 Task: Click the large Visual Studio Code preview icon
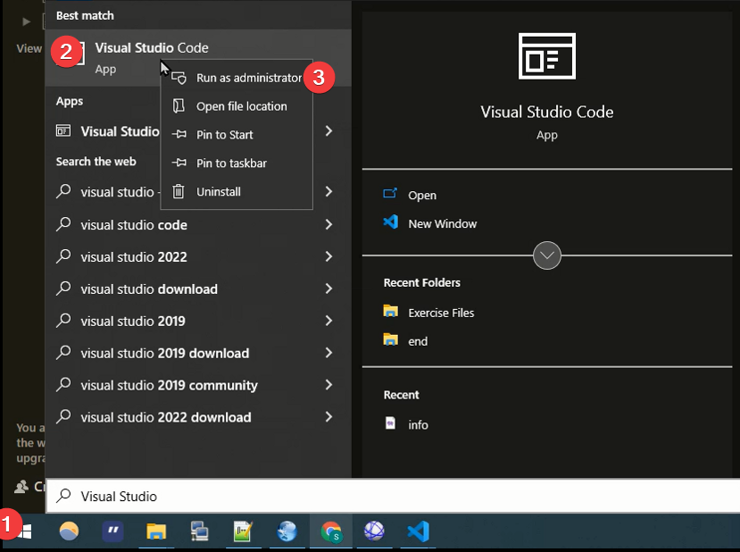[547, 56]
